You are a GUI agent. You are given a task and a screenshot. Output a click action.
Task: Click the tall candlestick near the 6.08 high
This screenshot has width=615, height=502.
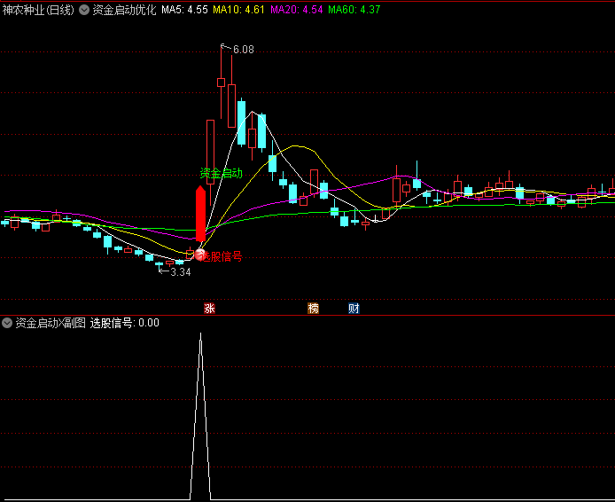[221, 82]
